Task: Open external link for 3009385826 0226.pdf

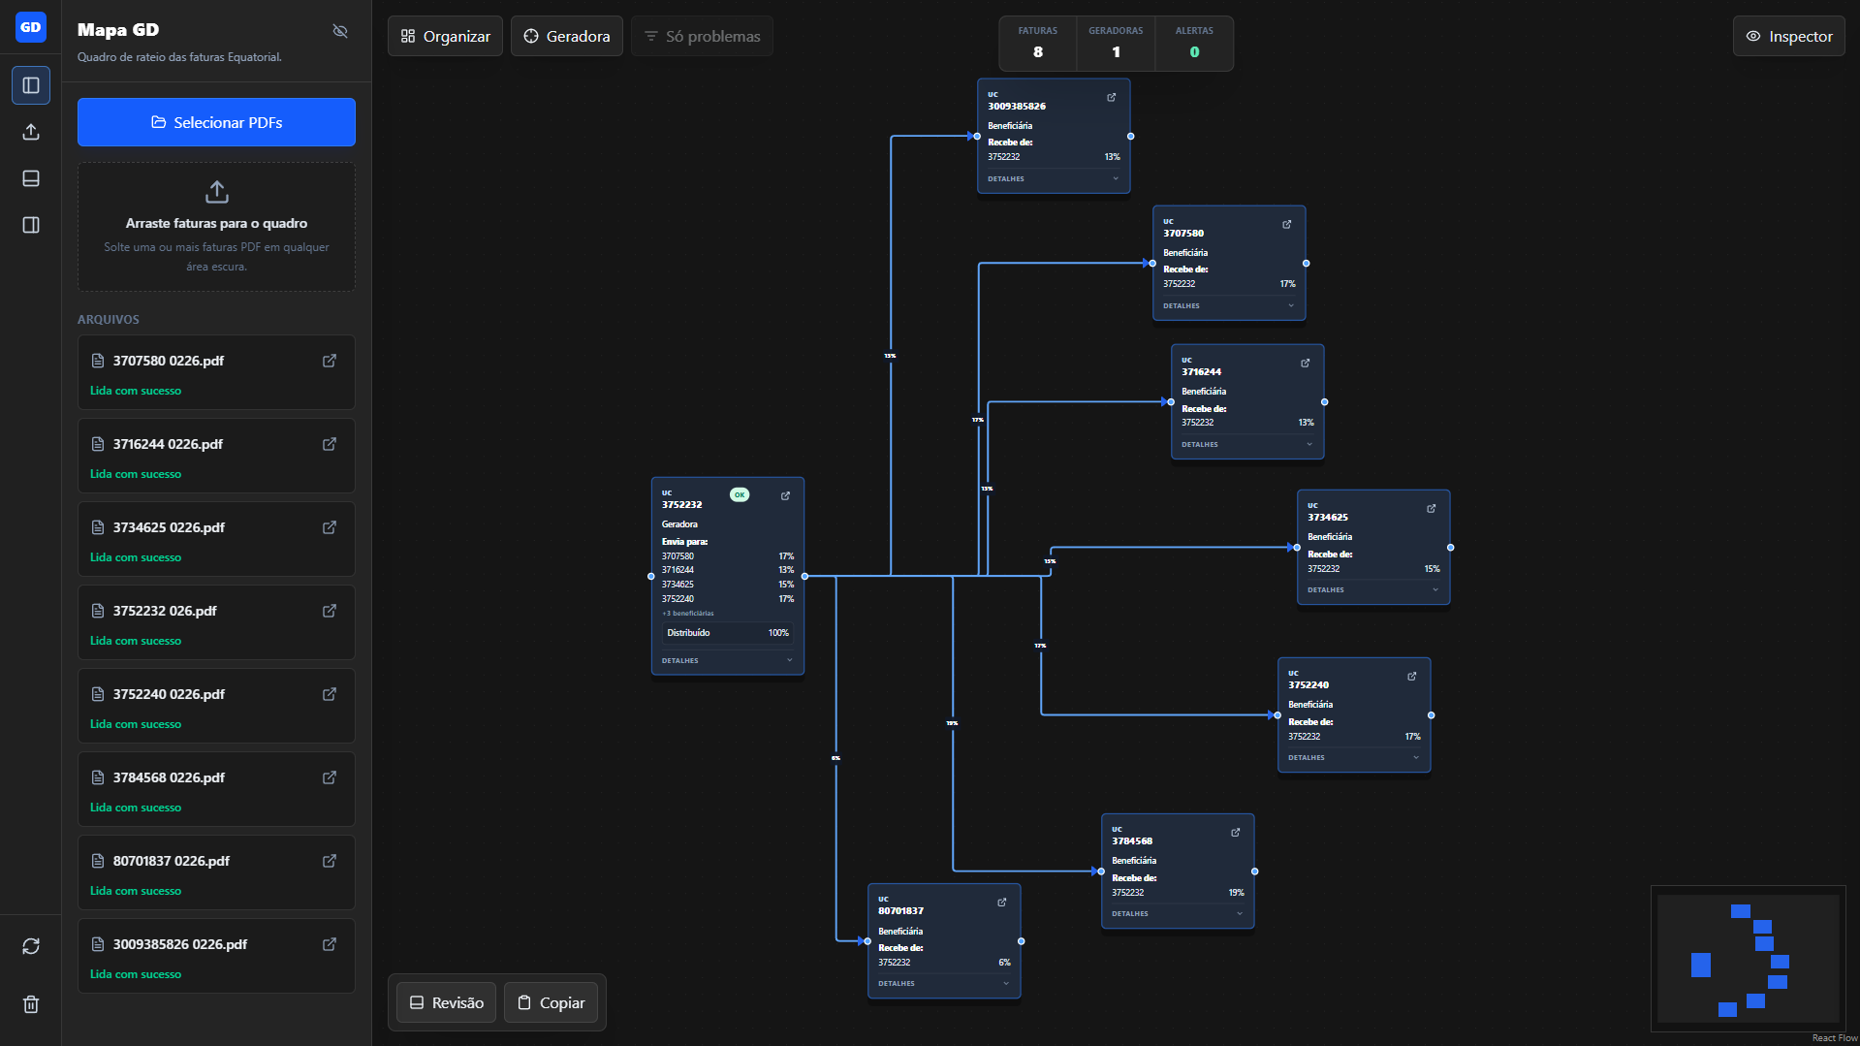Action: tap(330, 944)
